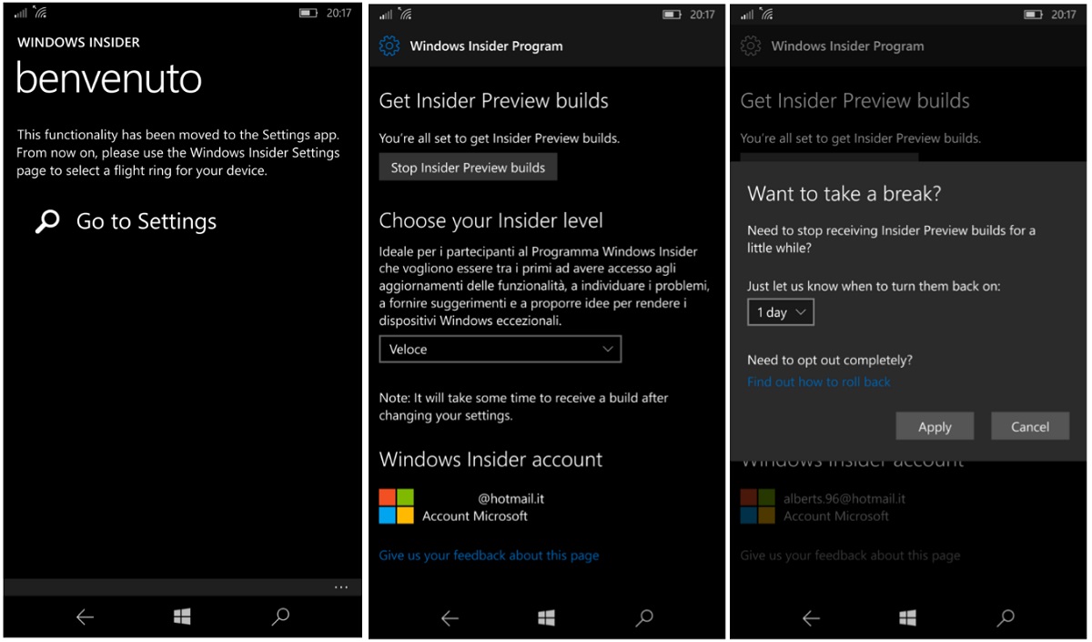Select the @hotmail.it account entry in middle screen
The image size is (1092, 642).
(x=462, y=506)
